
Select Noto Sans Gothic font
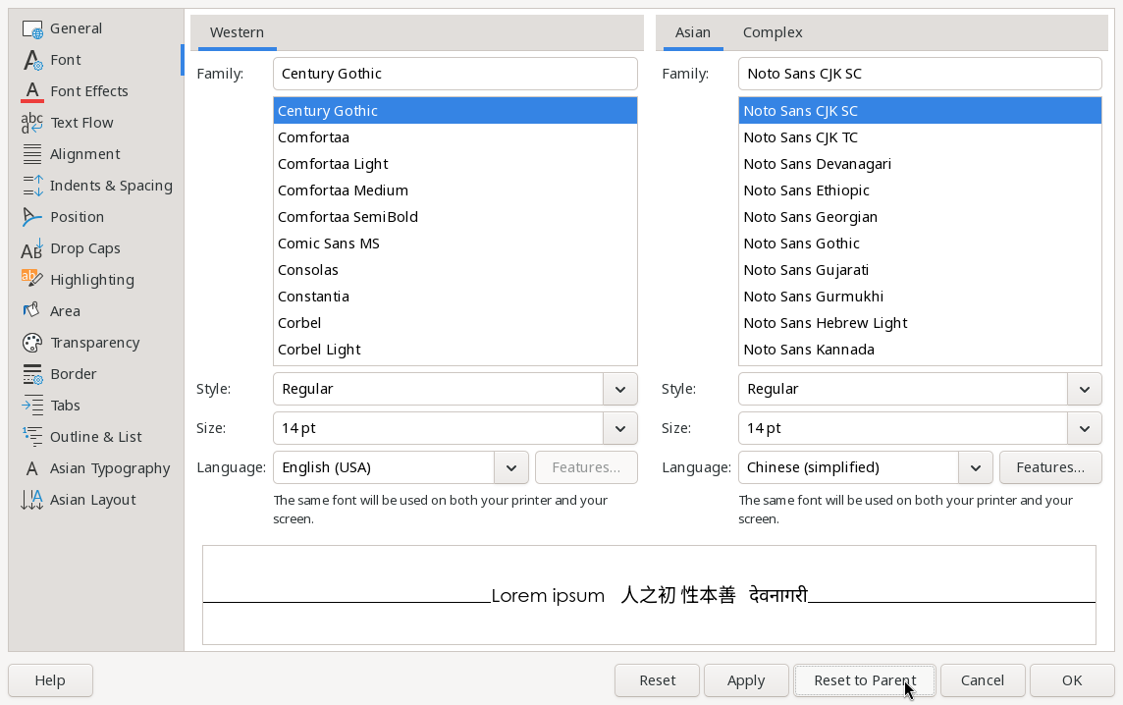[x=921, y=244]
